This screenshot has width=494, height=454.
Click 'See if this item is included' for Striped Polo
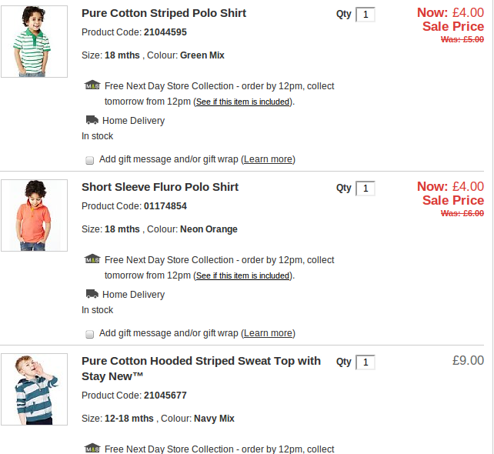pyautogui.click(x=242, y=102)
